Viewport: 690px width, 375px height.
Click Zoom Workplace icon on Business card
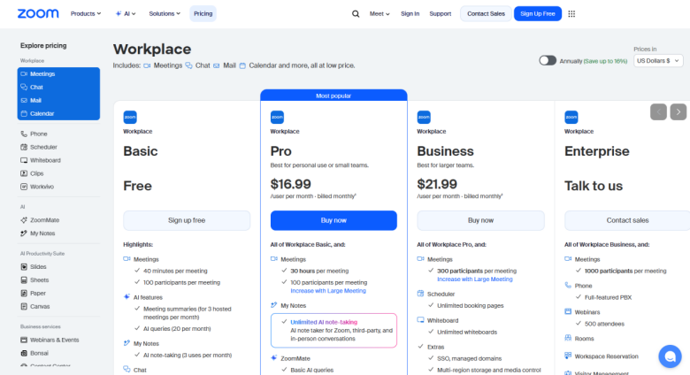(x=424, y=117)
